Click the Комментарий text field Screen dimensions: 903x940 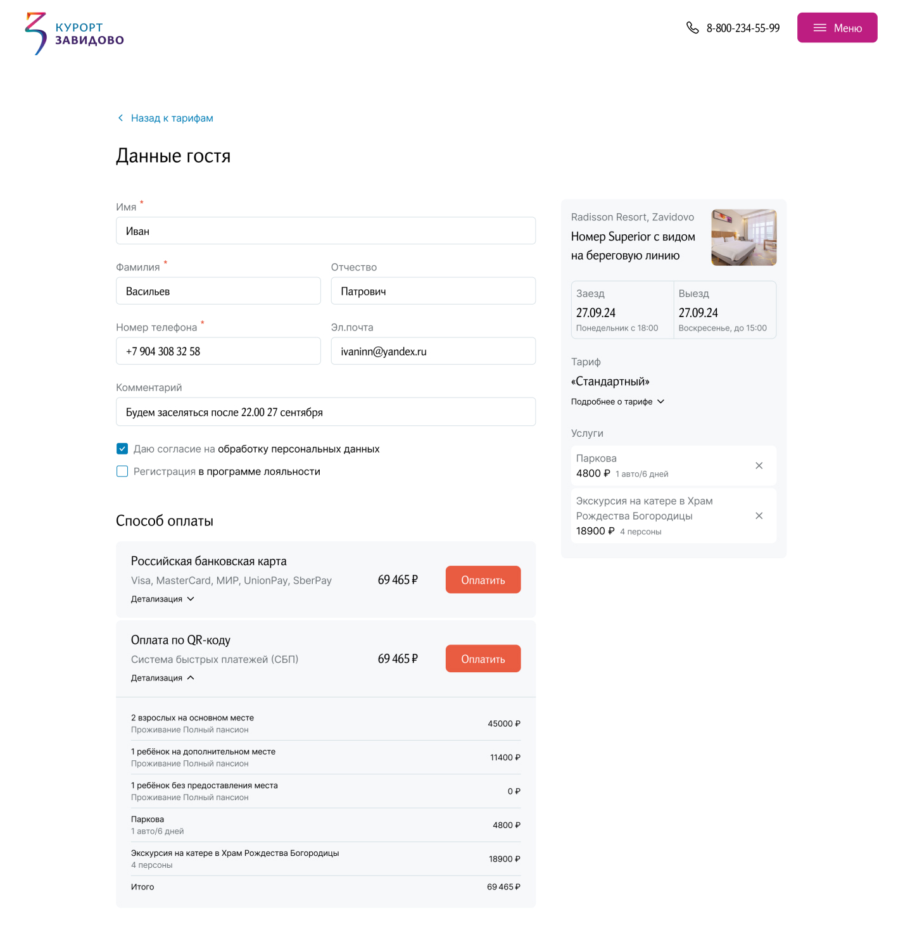325,412
